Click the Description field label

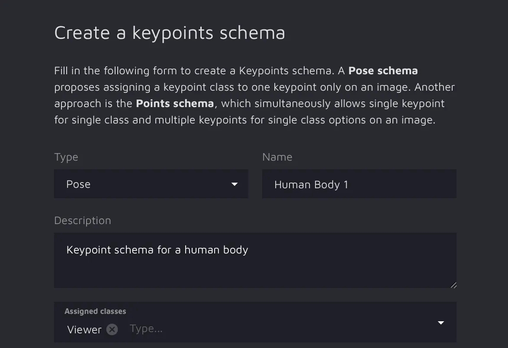pos(83,221)
